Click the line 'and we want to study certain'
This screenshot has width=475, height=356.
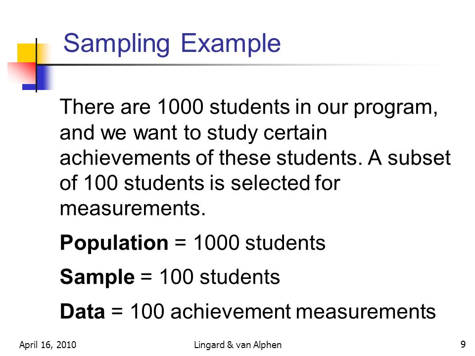point(193,133)
